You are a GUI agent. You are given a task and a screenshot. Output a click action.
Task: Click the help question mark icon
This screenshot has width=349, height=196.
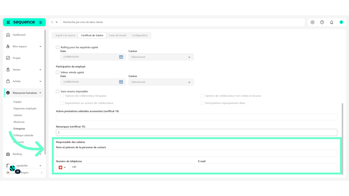tap(341, 22)
